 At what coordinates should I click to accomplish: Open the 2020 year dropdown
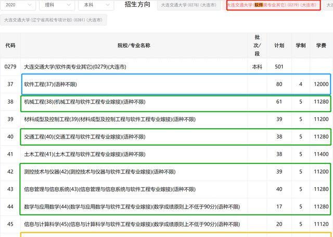pos(18,5)
